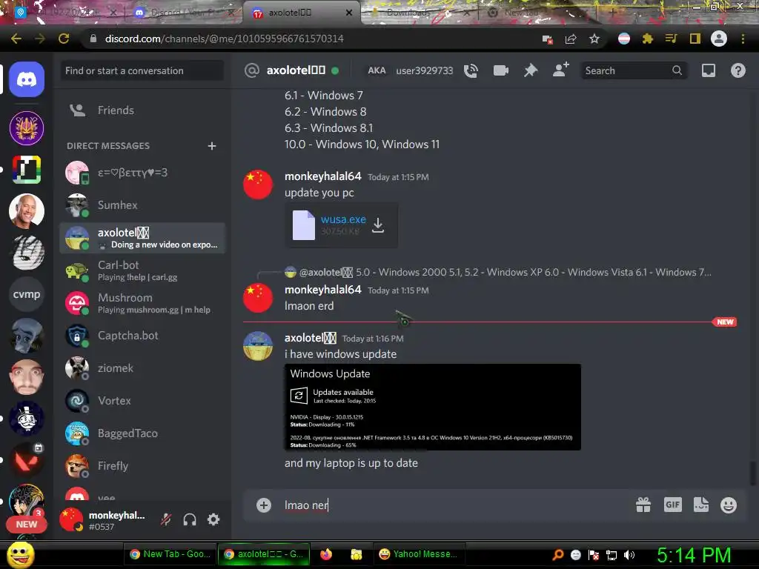Open Firefox from taskbar
The image size is (759, 569).
(326, 554)
